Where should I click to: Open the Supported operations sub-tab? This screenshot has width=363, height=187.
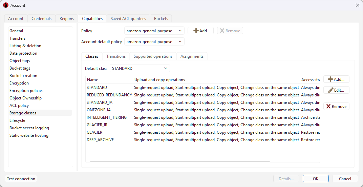tap(153, 56)
